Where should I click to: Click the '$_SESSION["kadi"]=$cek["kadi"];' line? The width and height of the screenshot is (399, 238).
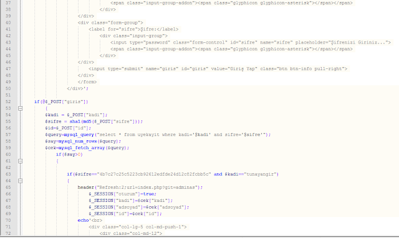[131, 201]
